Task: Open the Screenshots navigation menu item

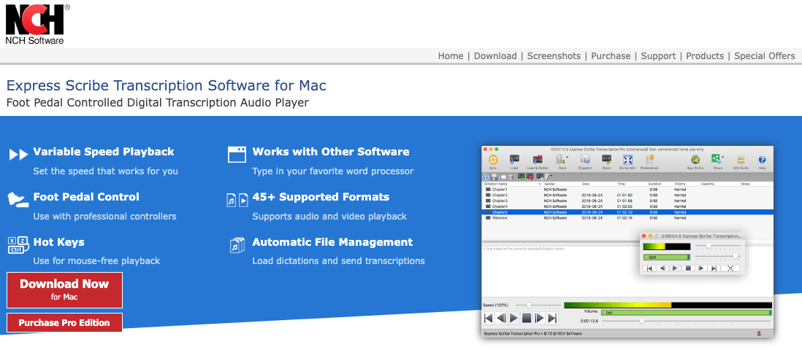Action: coord(554,56)
